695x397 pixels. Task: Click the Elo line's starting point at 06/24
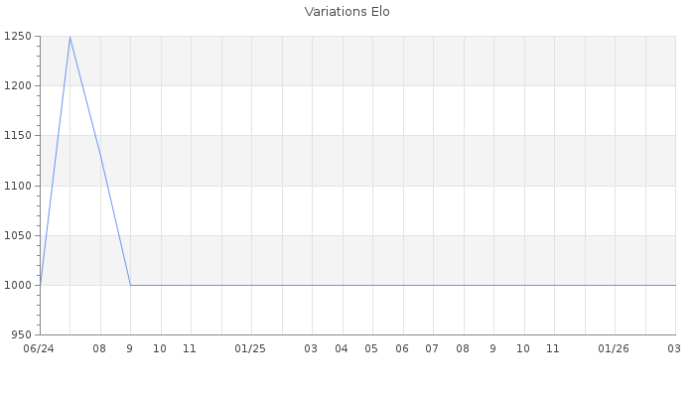(40, 285)
